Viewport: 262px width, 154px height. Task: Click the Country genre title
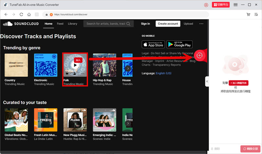(10, 80)
